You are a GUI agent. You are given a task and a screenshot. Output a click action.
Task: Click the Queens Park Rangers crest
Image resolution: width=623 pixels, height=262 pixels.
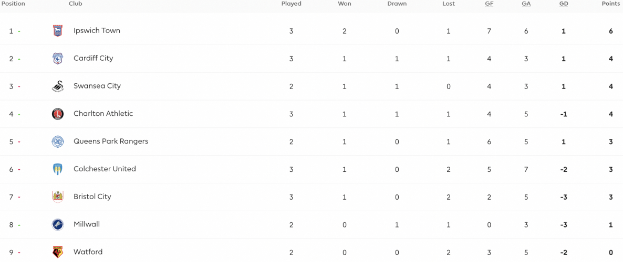58,141
